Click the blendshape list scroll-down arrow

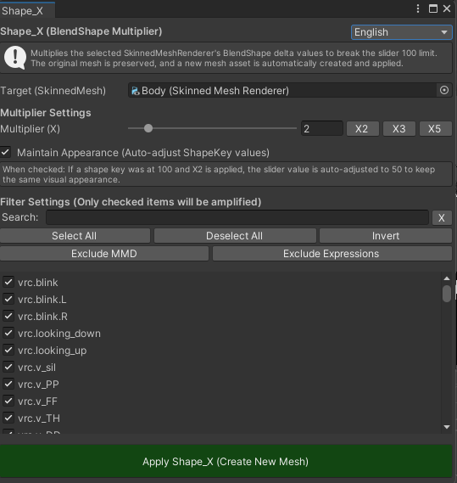447,427
